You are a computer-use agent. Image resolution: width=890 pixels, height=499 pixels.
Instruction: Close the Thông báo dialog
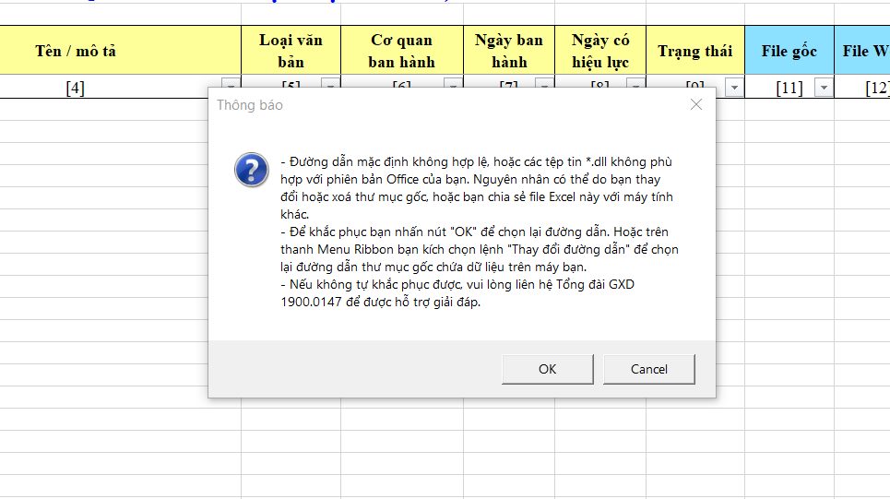696,105
